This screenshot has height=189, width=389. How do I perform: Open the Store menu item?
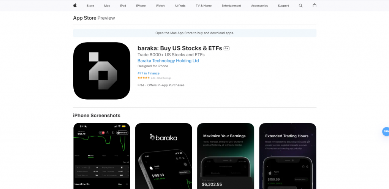click(90, 6)
